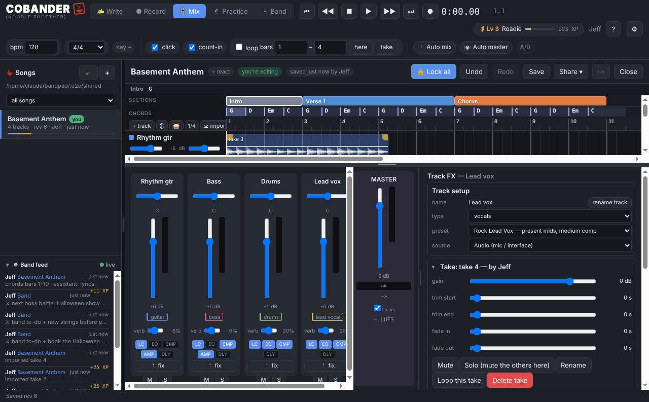Start playback with the play button
This screenshot has width=649, height=402.
[x=369, y=11]
